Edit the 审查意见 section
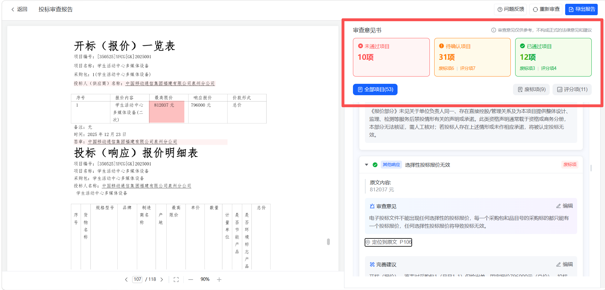Image resolution: width=605 pixels, height=290 pixels. point(565,206)
